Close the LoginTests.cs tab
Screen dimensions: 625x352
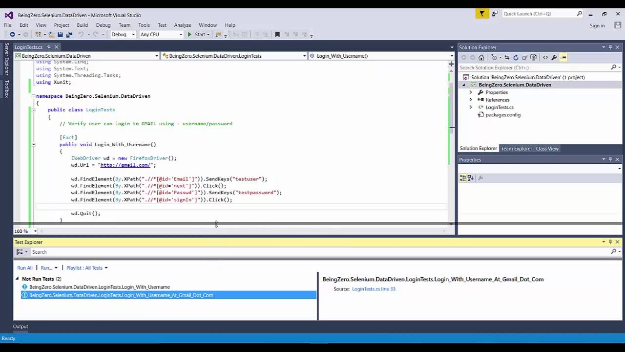56,47
